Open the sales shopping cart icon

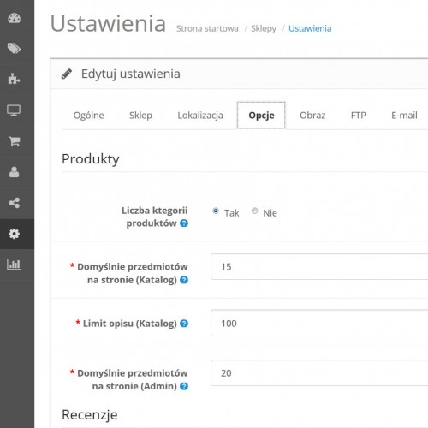click(x=14, y=141)
